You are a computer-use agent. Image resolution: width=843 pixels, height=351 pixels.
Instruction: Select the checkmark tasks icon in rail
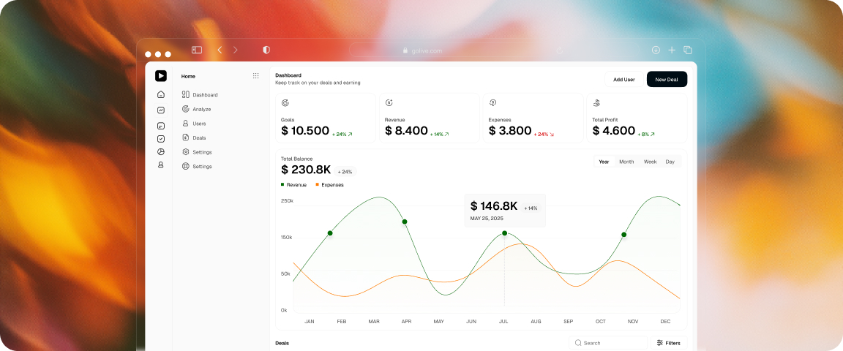(161, 138)
